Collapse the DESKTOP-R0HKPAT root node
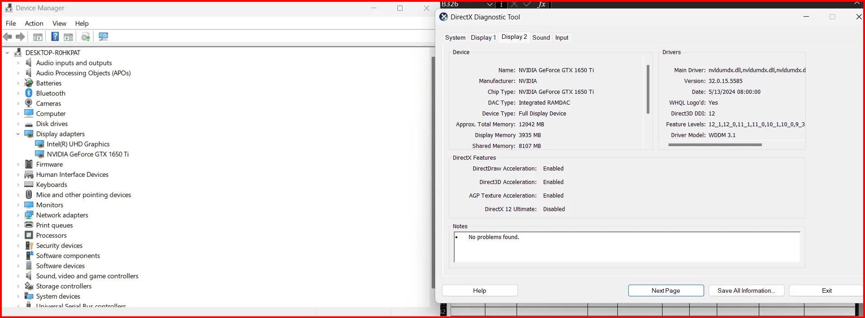865x318 pixels. point(7,53)
